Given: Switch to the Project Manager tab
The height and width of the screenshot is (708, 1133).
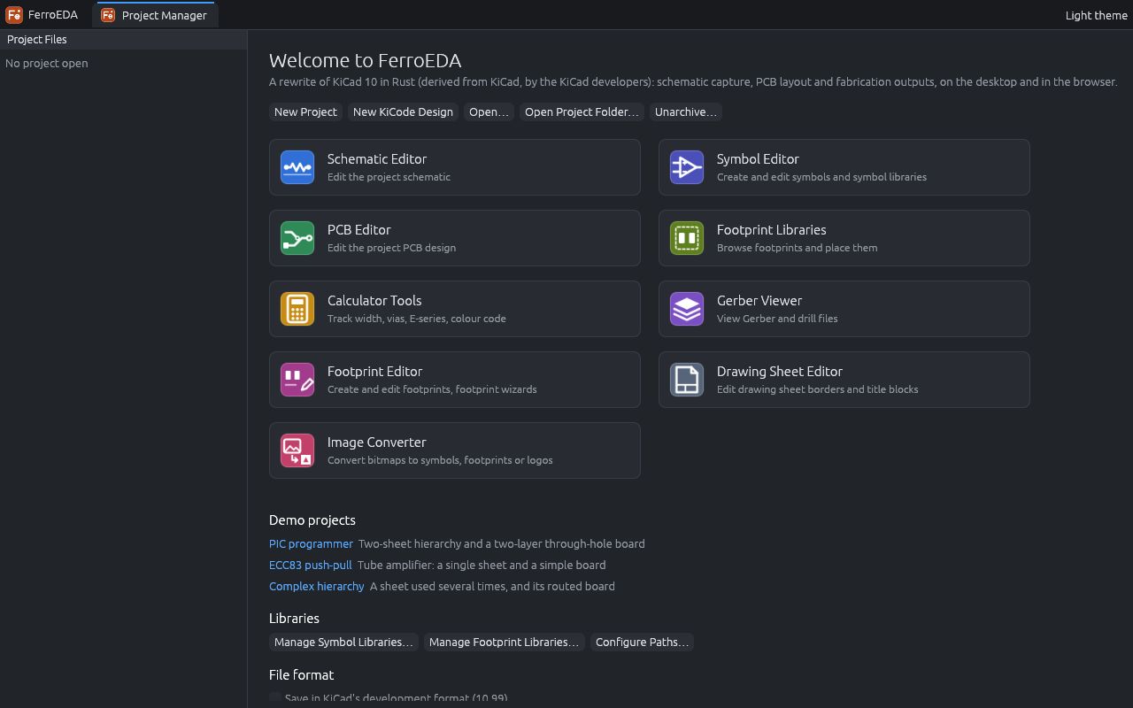Looking at the screenshot, I should coord(155,15).
